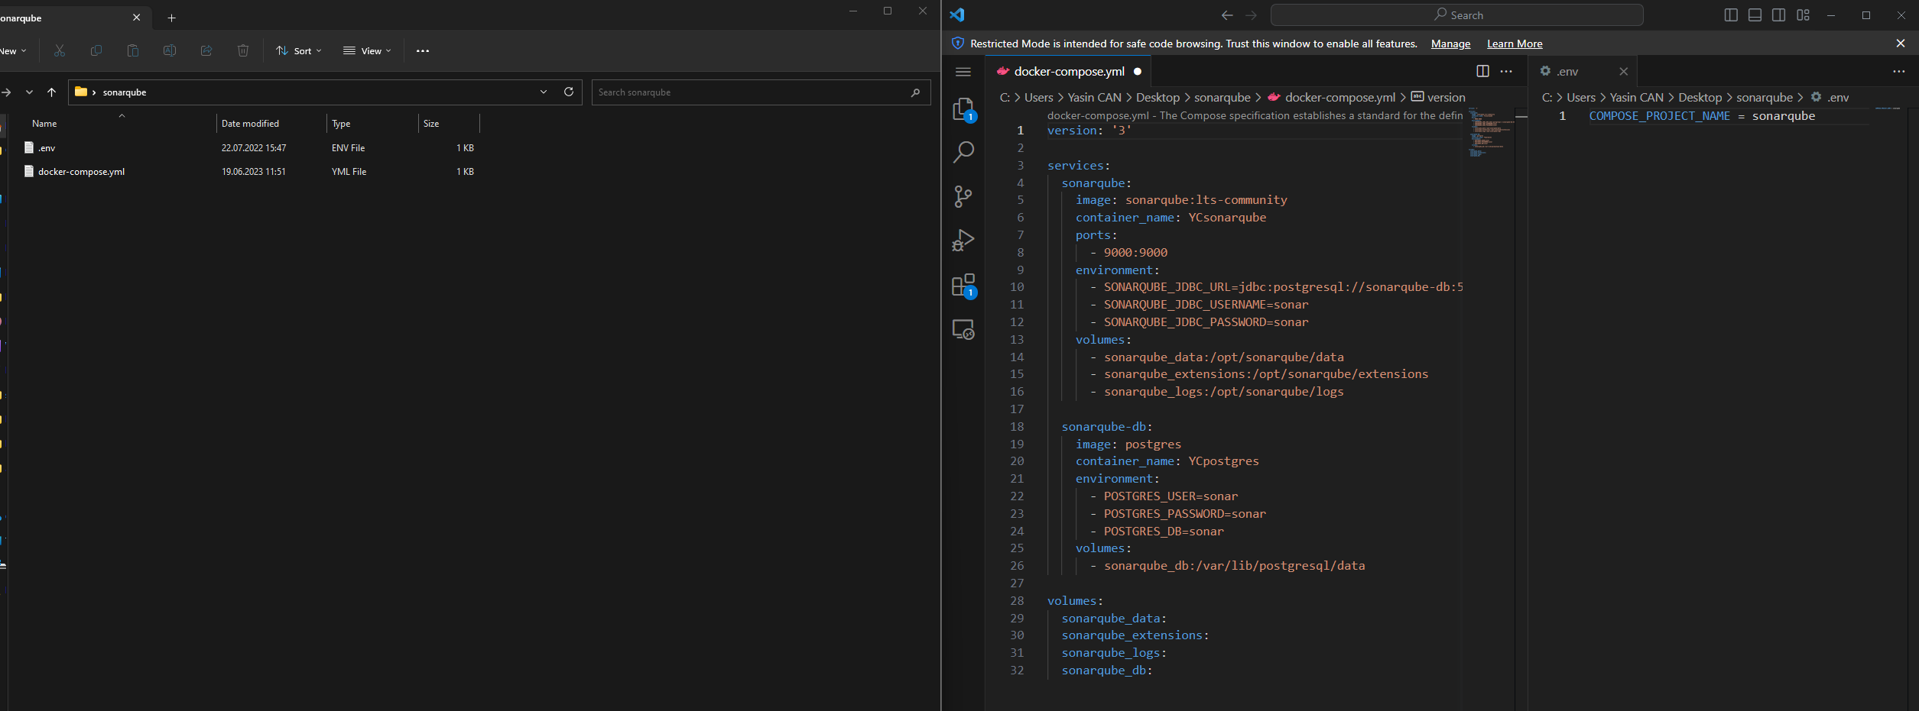
Task: Close the .env editor tab
Action: (1623, 71)
